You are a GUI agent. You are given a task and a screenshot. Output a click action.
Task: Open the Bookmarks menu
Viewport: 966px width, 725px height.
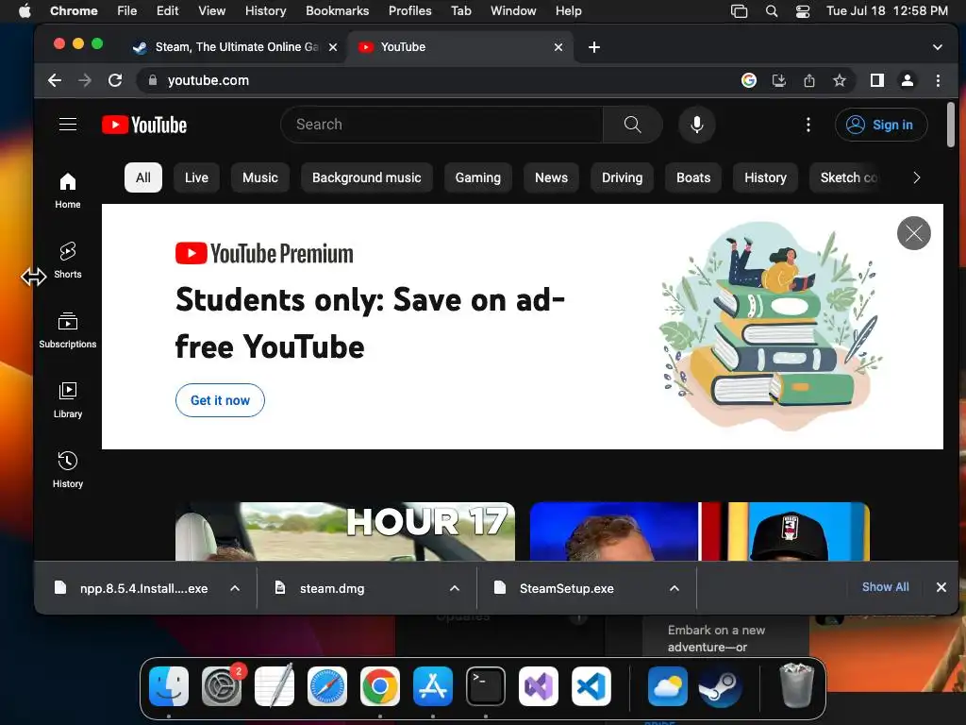coord(337,10)
